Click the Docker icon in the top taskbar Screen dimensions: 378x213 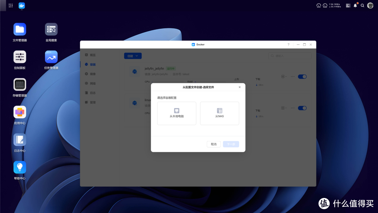(22, 5)
